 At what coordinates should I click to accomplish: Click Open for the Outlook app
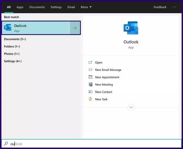pos(99,63)
